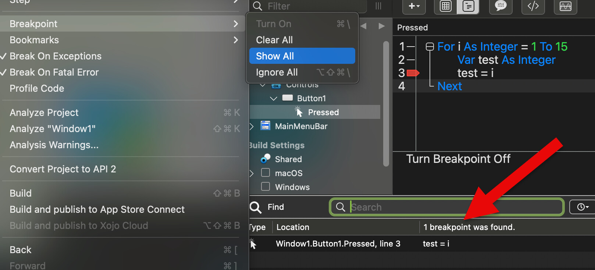
Task: Expand the MainMenuBar tree item
Action: click(252, 127)
